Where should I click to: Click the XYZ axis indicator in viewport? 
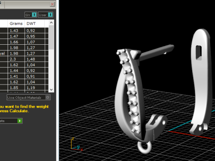click(x=77, y=144)
